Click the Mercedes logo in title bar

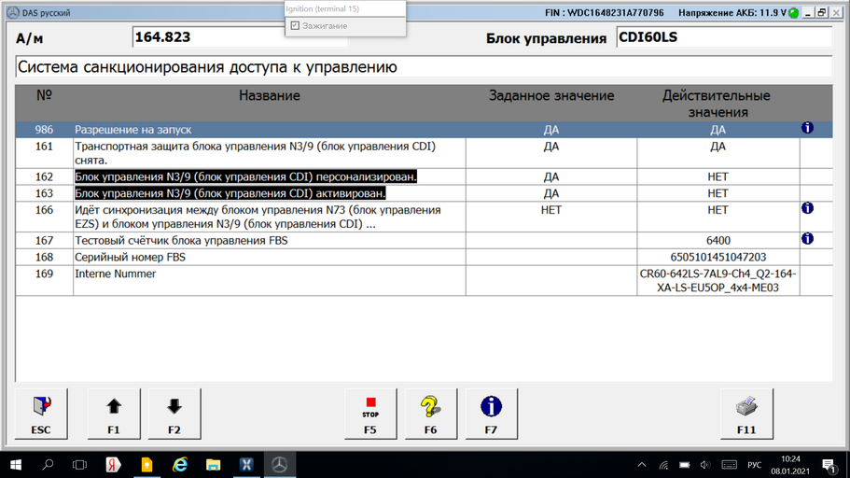point(13,12)
